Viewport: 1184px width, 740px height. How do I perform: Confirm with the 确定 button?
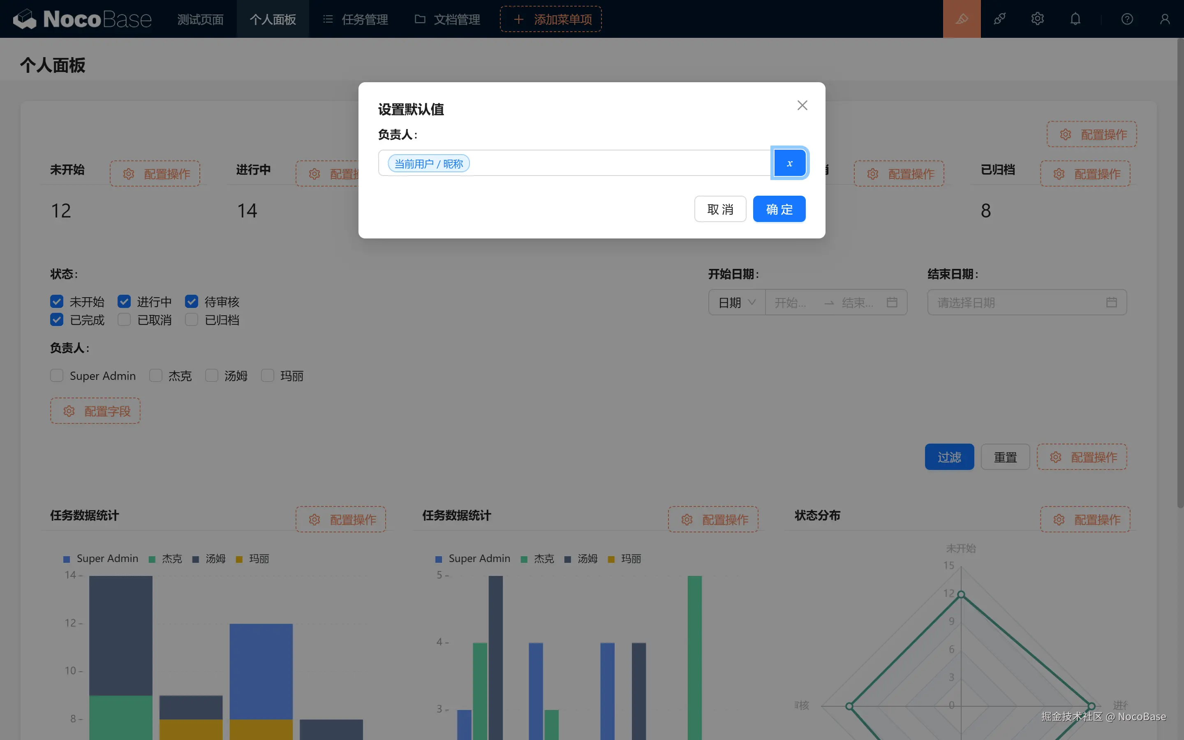779,210
